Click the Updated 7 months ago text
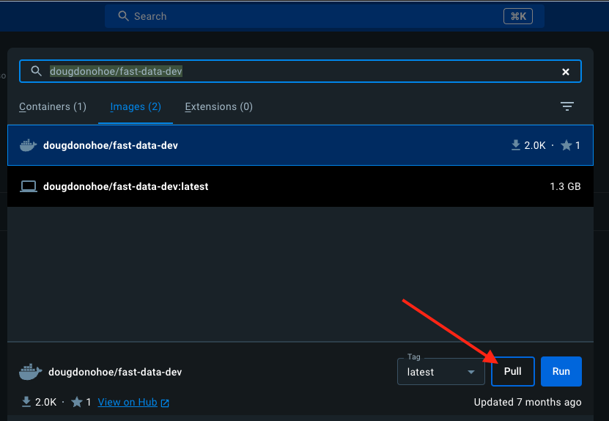Viewport: 609px width, 421px height. (528, 403)
